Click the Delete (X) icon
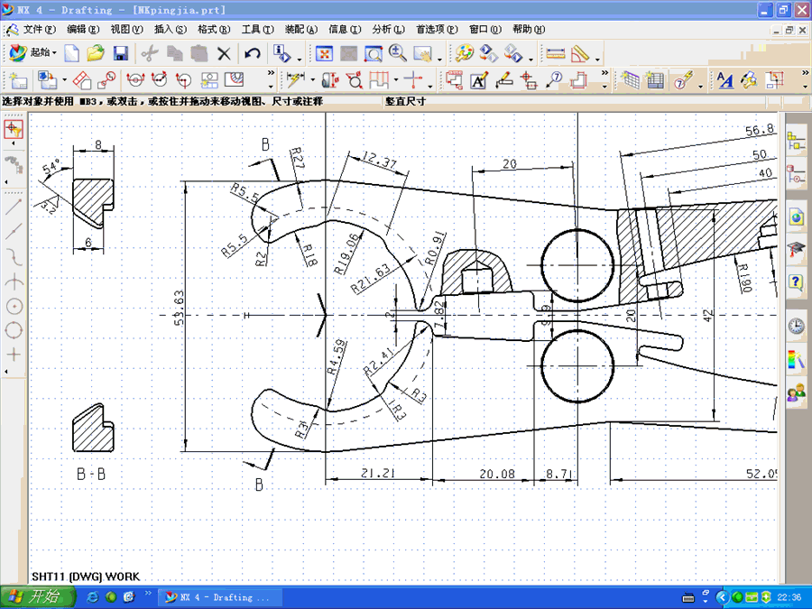Screen dimensions: 812x609 [x=224, y=53]
